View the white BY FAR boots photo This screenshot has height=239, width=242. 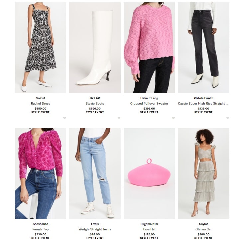click(x=95, y=48)
